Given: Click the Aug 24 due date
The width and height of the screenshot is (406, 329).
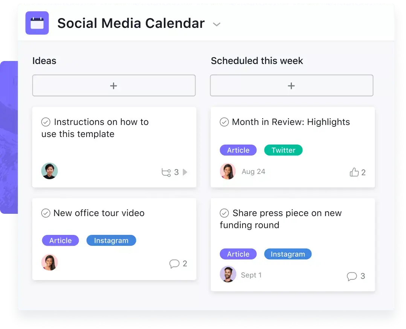Looking at the screenshot, I should point(253,172).
